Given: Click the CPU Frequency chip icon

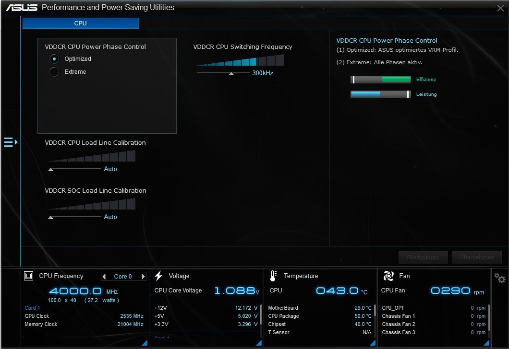Looking at the screenshot, I should click(x=28, y=276).
